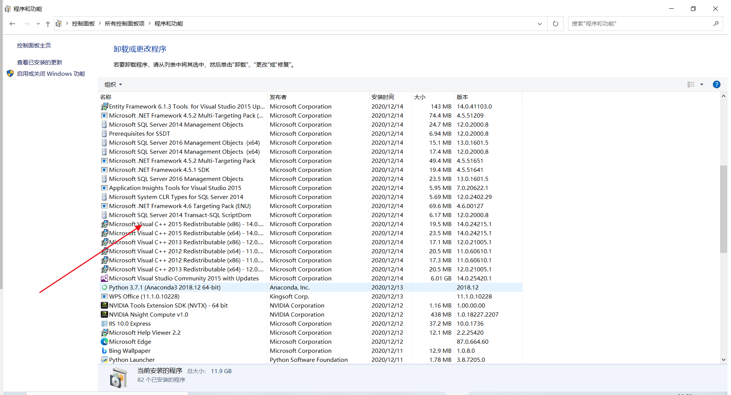Click Microsoft Help Viewer 2.2 icon
Screen dimensions: 731x395
coord(104,333)
